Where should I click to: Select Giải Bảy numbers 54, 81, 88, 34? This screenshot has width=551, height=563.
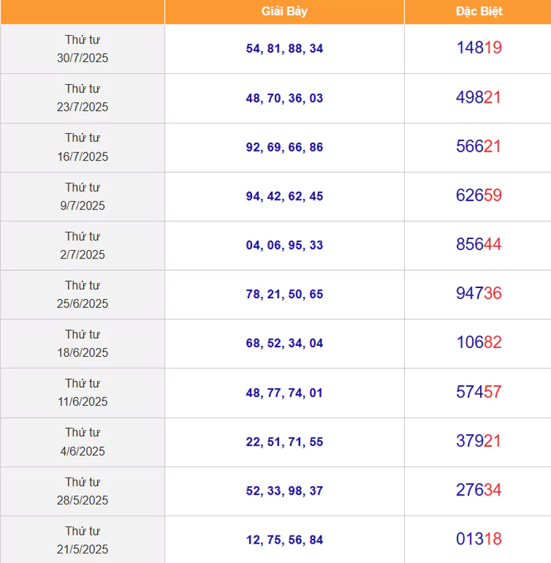point(284,48)
